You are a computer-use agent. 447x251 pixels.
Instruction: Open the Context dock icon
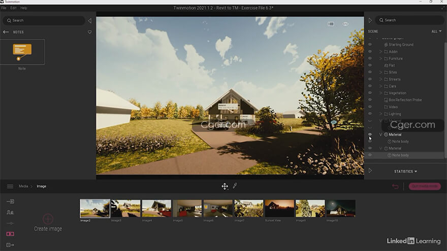tap(10, 212)
